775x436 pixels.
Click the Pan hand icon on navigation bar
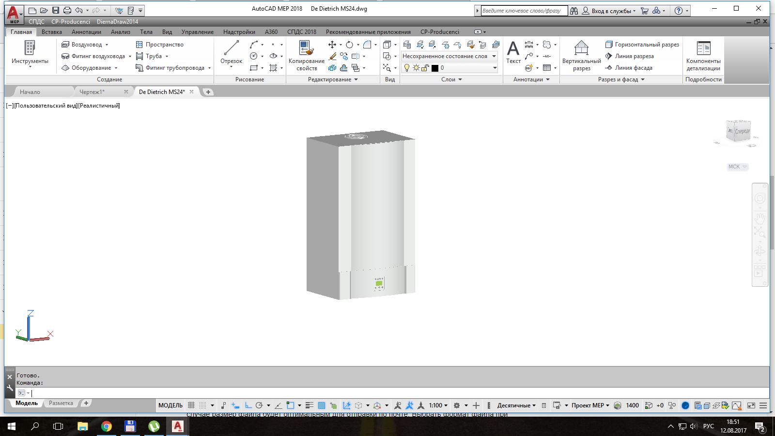pyautogui.click(x=759, y=218)
